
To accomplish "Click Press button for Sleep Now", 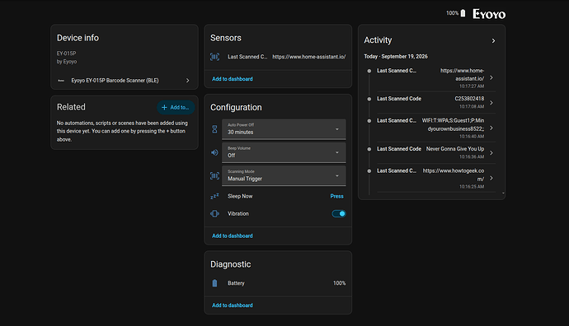I will pos(336,196).
